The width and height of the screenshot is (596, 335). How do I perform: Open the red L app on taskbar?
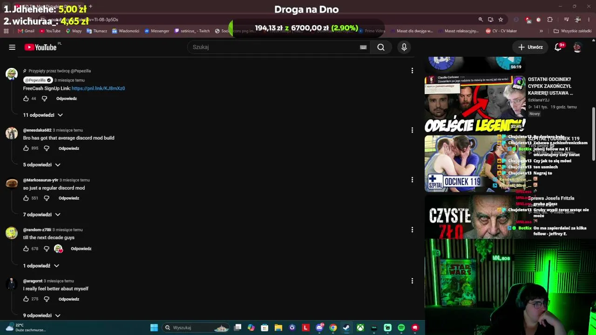pos(305,328)
